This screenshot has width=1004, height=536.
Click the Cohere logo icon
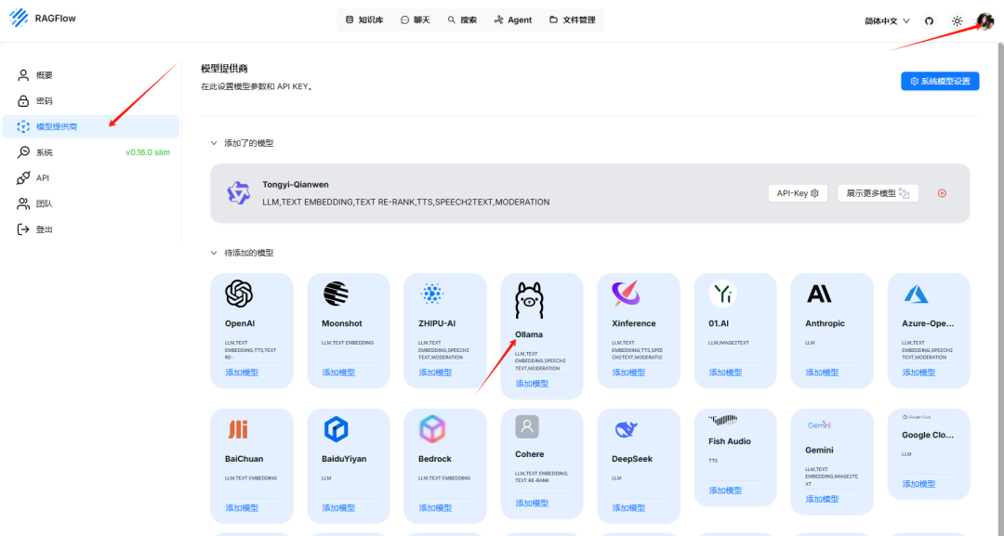click(527, 426)
